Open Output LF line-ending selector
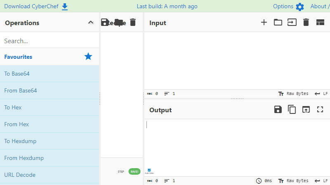The image size is (330, 185). (321, 181)
